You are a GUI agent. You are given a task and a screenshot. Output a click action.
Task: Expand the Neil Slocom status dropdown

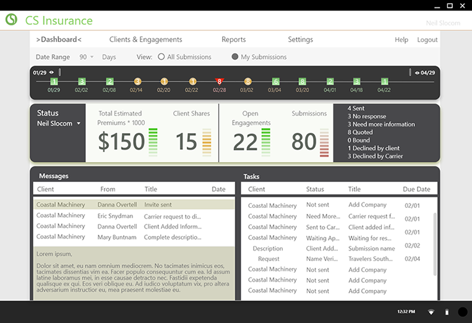pyautogui.click(x=79, y=124)
